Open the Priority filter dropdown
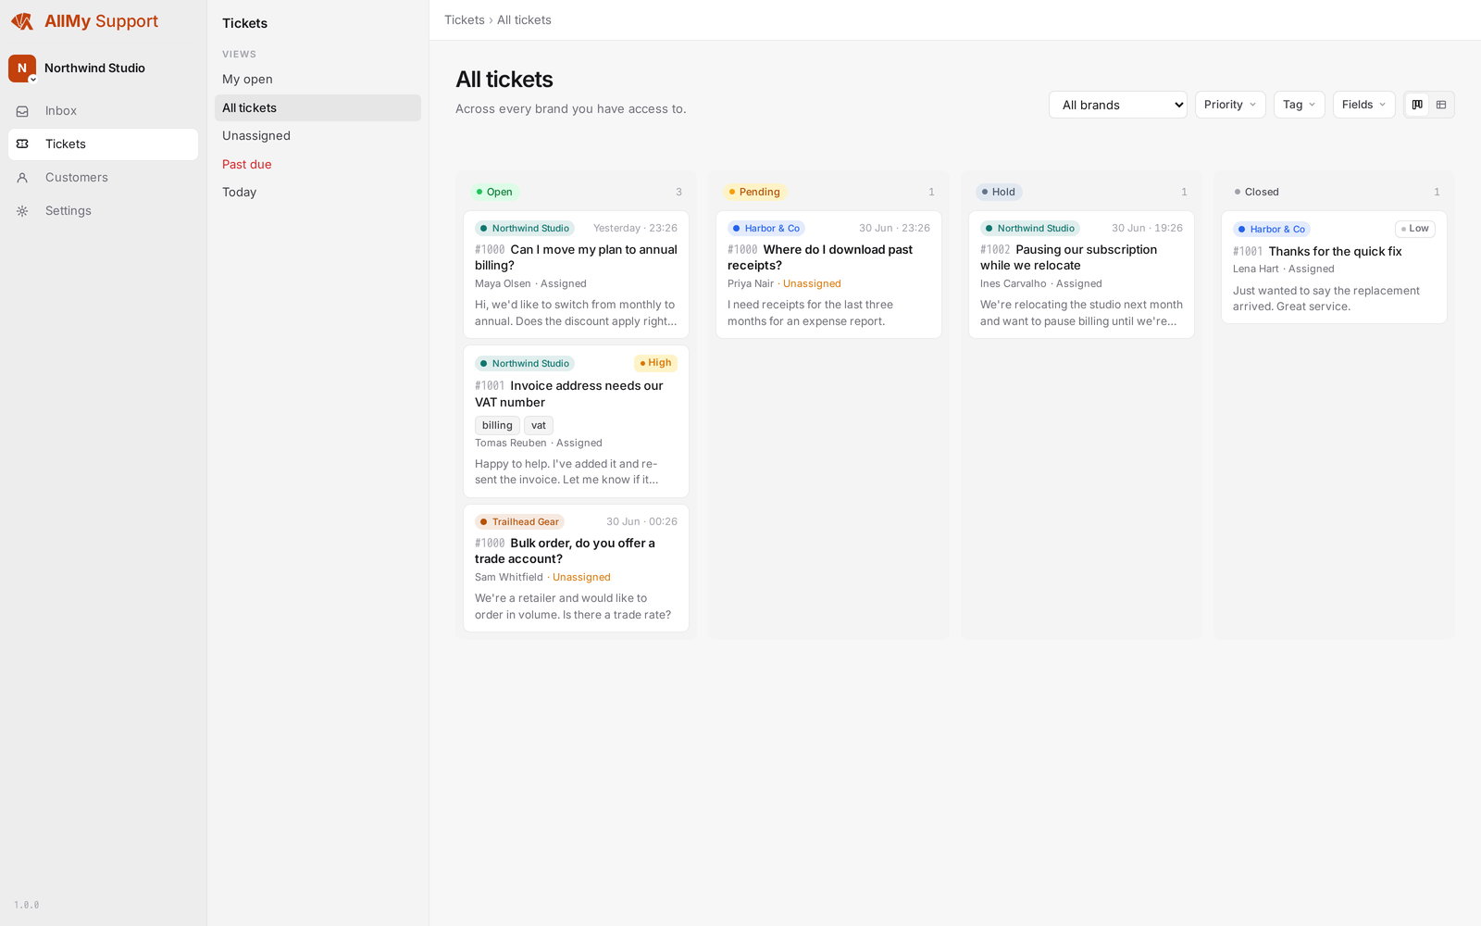The image size is (1481, 926). (1230, 105)
